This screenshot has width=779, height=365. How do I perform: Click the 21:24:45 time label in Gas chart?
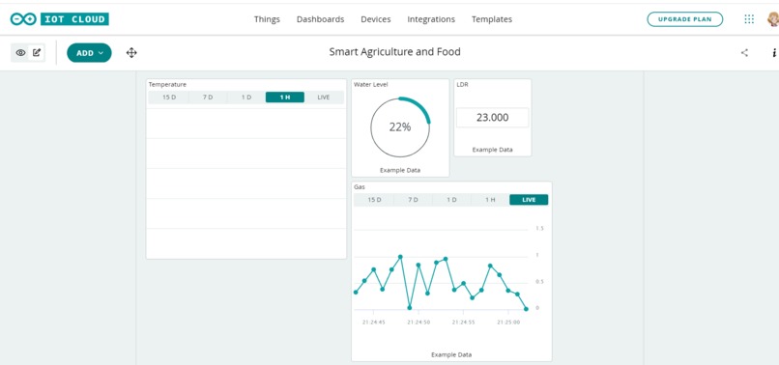click(x=374, y=323)
